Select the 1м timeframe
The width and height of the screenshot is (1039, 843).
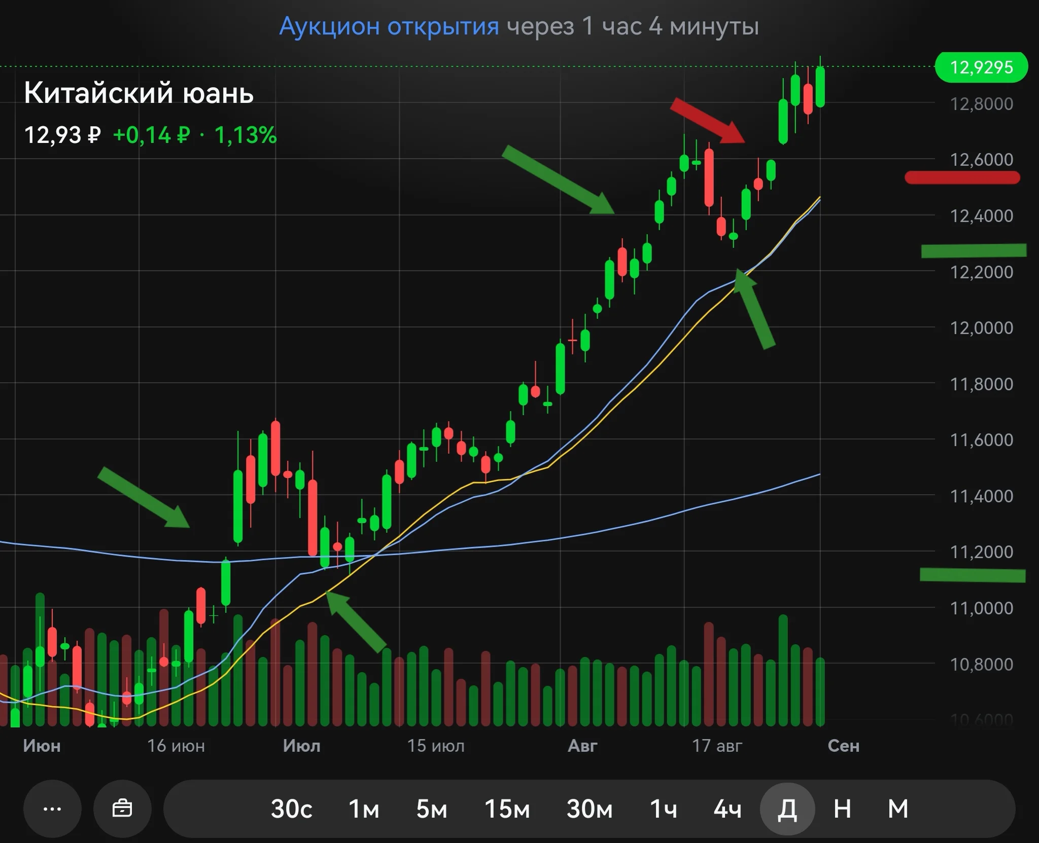364,809
